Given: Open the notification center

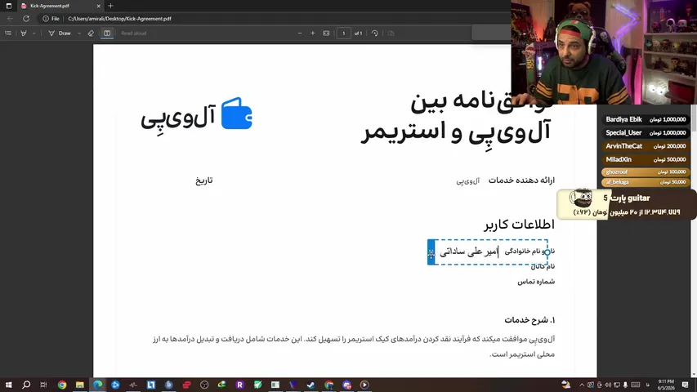Looking at the screenshot, I should click(685, 385).
